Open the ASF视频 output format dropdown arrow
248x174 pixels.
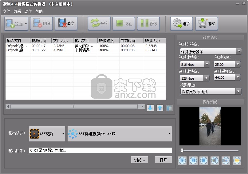(63, 134)
